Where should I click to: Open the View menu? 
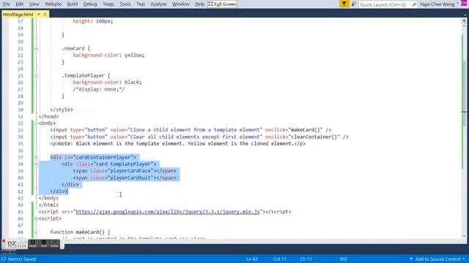coord(34,4)
